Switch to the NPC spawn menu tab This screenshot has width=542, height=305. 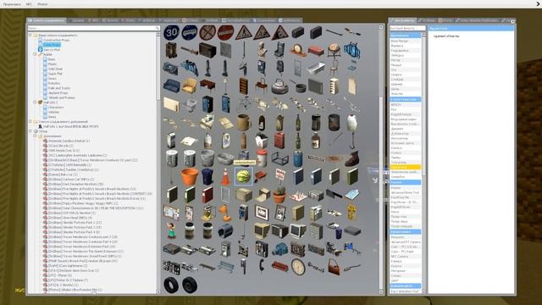(x=93, y=20)
